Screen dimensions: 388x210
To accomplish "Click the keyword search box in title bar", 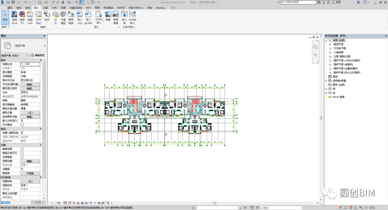I will point(298,2).
